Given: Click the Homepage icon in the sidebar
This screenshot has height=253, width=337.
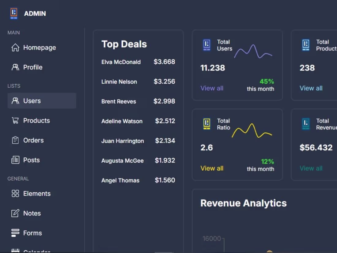Looking at the screenshot, I should pyautogui.click(x=15, y=47).
